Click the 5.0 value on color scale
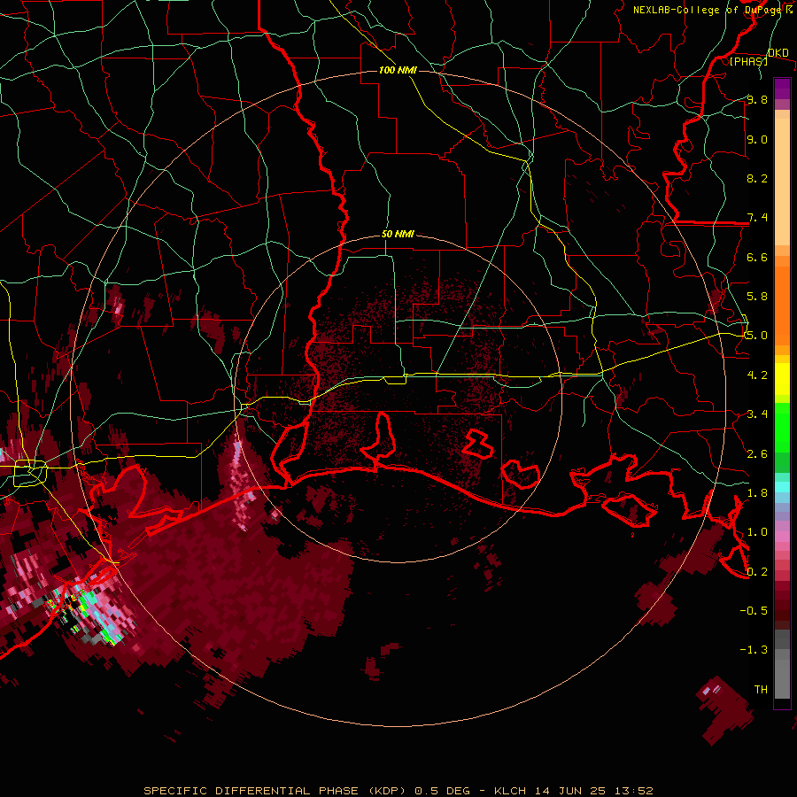 (x=757, y=336)
